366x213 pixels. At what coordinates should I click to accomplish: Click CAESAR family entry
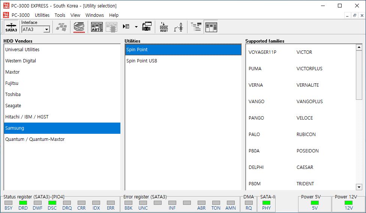304,167
